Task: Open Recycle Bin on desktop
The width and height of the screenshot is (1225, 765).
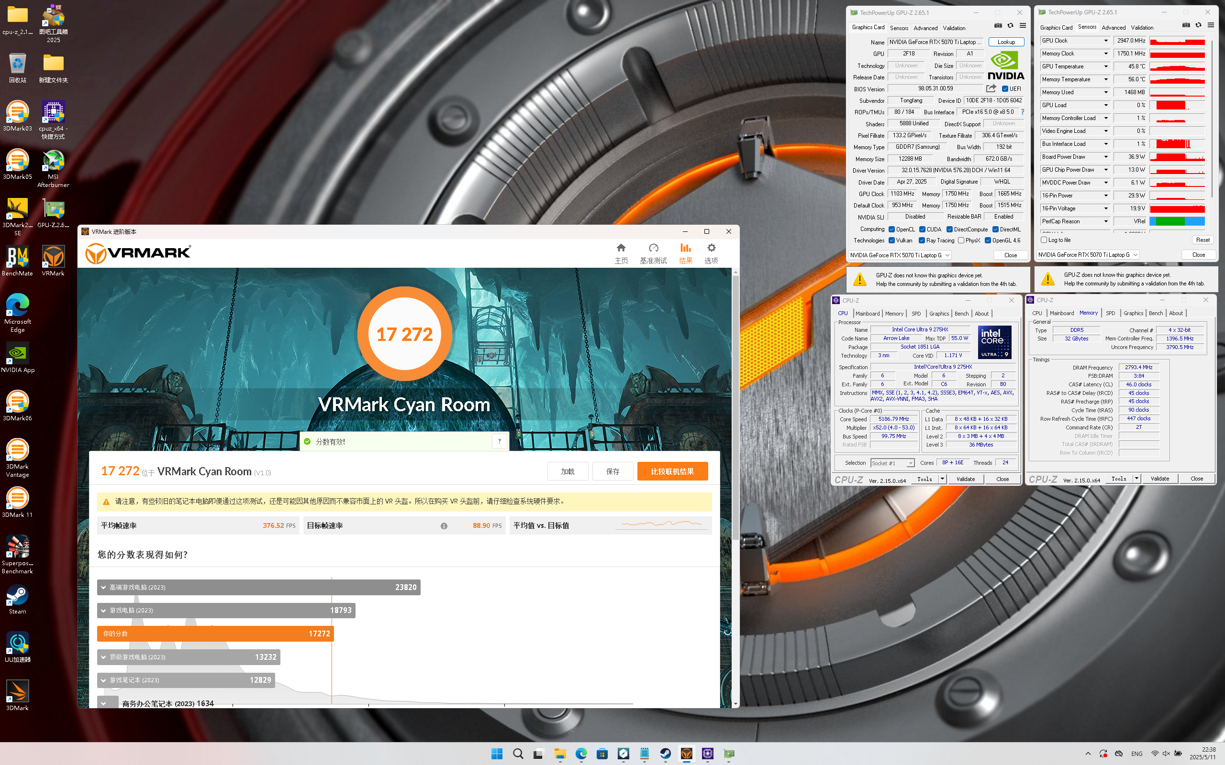Action: 18,67
